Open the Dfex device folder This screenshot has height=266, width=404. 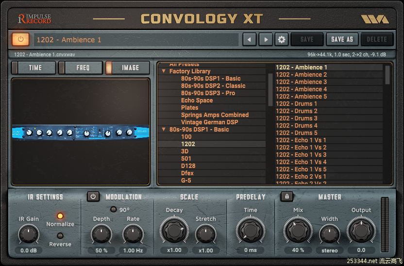coord(187,173)
